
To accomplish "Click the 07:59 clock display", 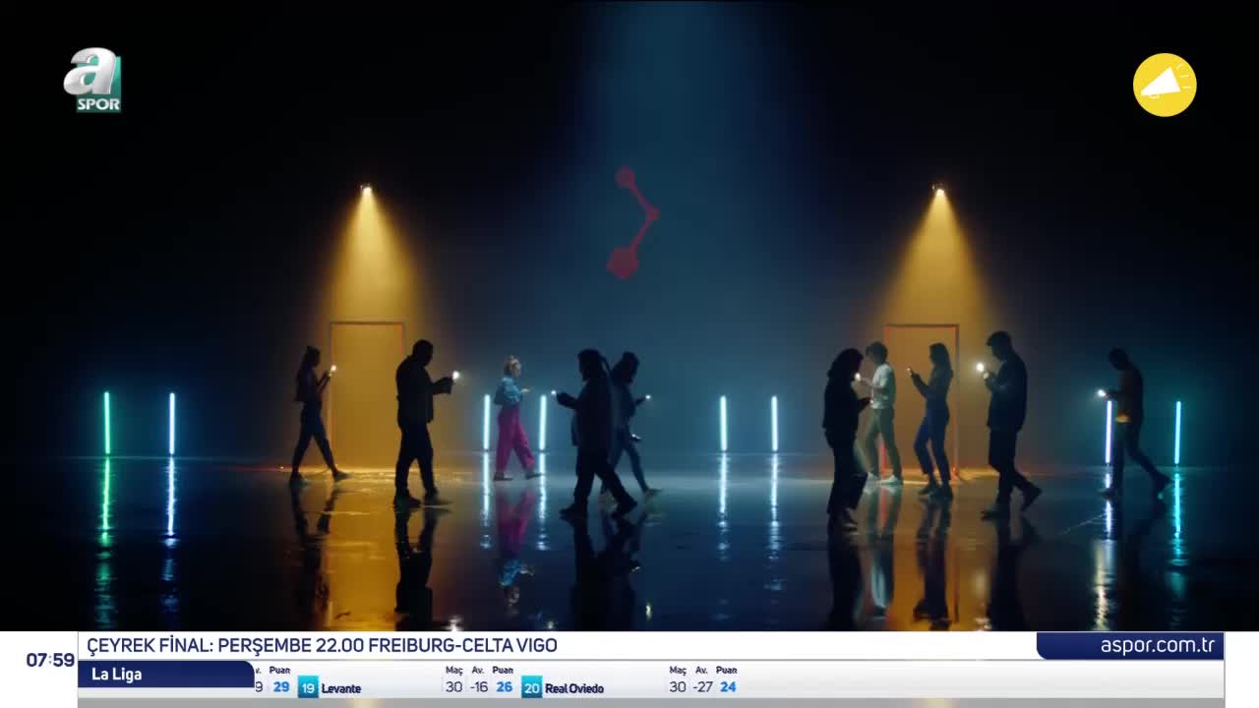I will [50, 660].
